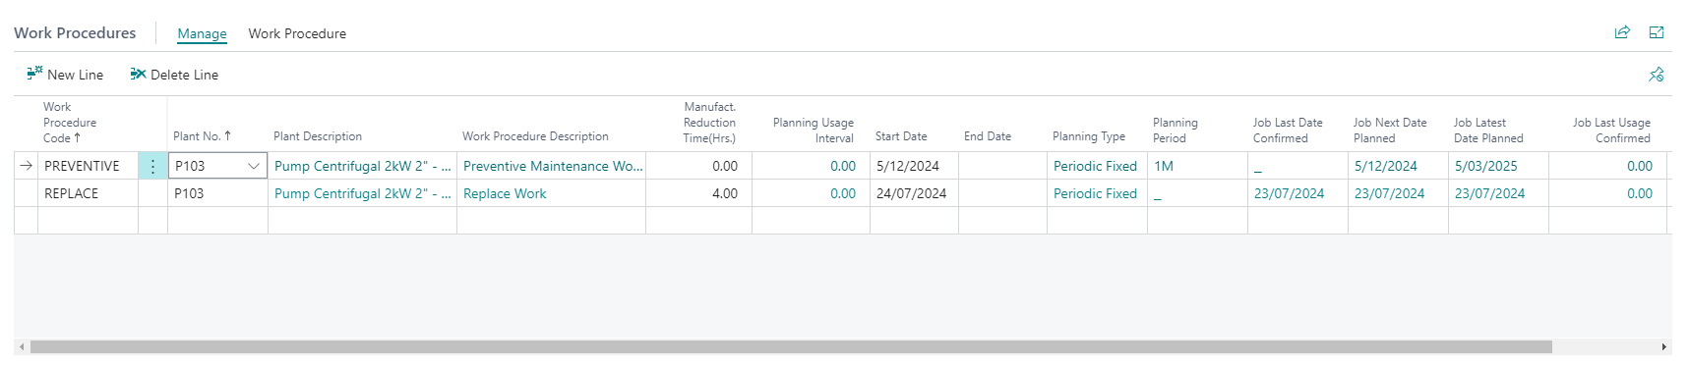Click Job Last Date Confirmed 23/07/2024
The image size is (1689, 366).
(1289, 193)
